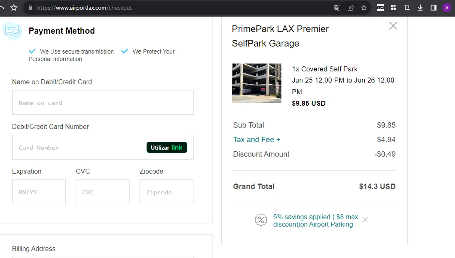Image resolution: width=455 pixels, height=258 pixels.
Task: Open the browser downloads icon
Action: click(420, 8)
